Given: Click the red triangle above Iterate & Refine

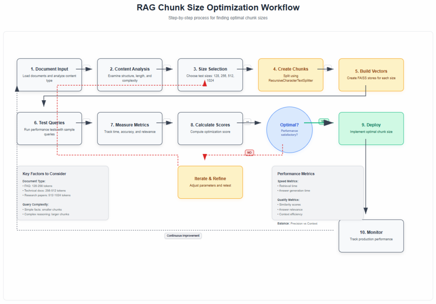Looking at the screenshot, I should tap(205, 157).
